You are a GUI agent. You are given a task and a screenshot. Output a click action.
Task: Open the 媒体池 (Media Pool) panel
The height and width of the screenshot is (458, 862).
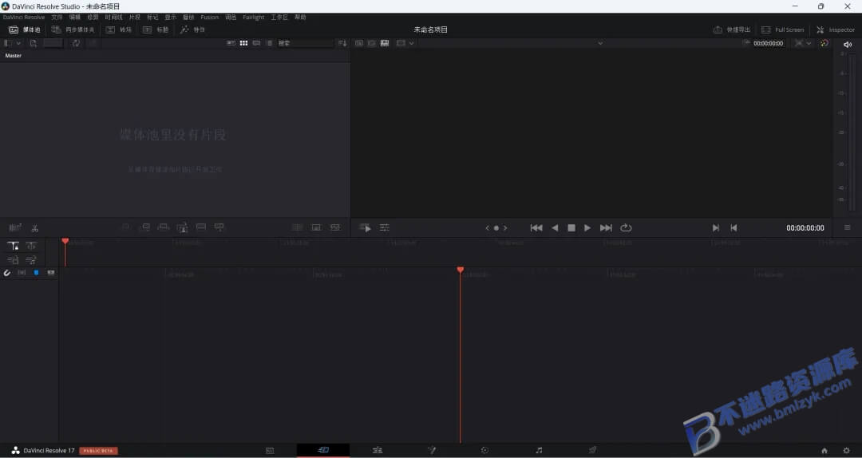(25, 30)
